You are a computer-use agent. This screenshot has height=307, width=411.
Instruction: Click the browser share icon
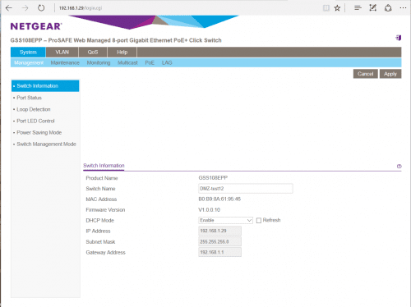(388, 8)
